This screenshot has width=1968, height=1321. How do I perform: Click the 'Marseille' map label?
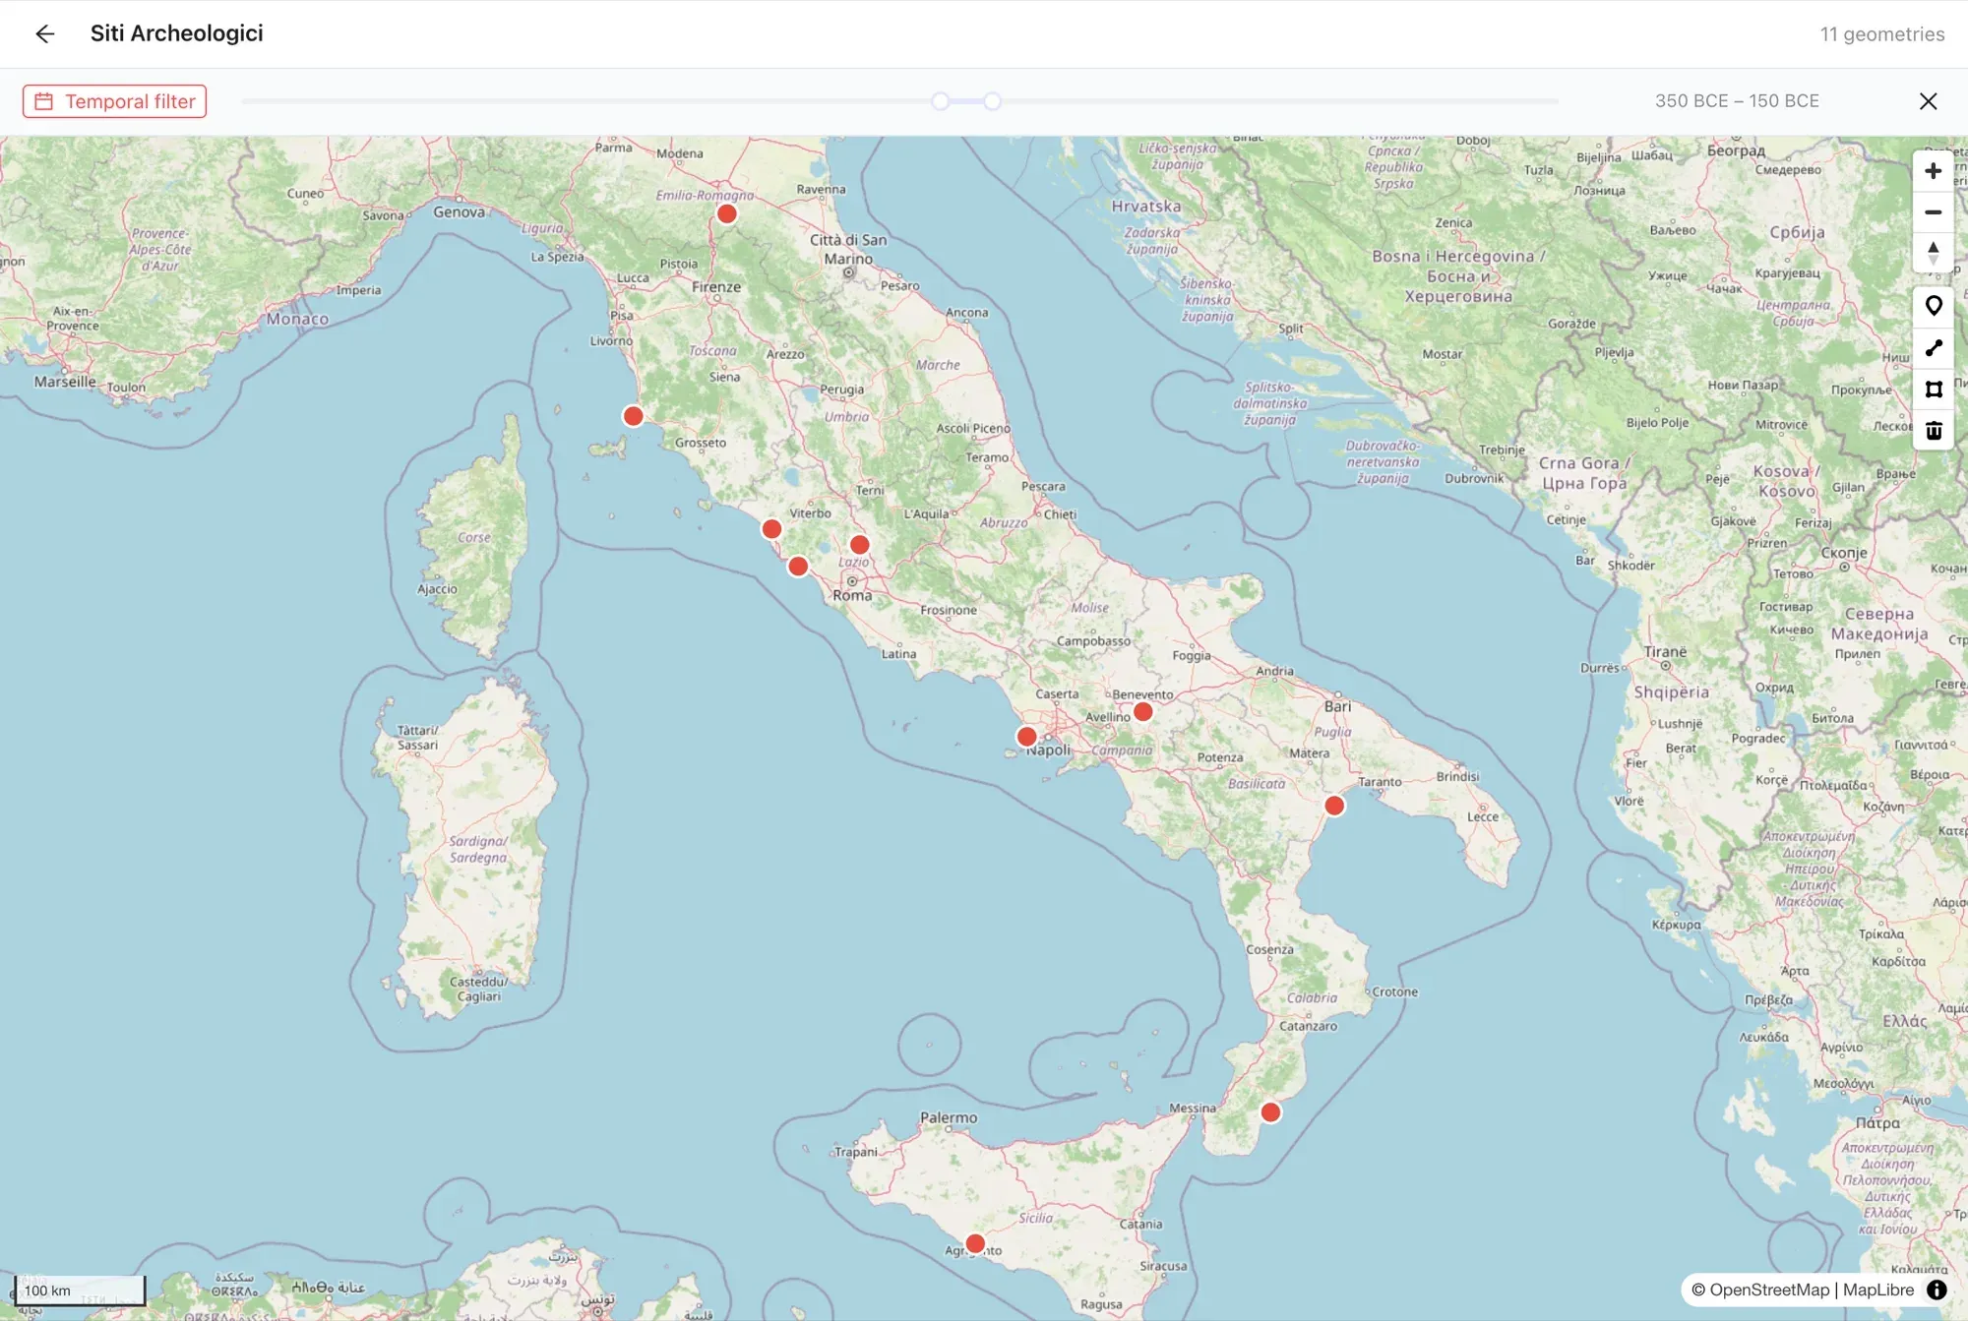65,382
